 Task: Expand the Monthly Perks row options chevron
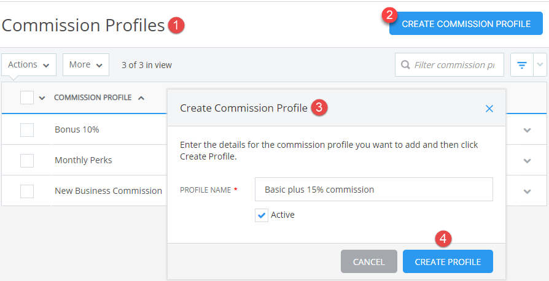coord(527,161)
